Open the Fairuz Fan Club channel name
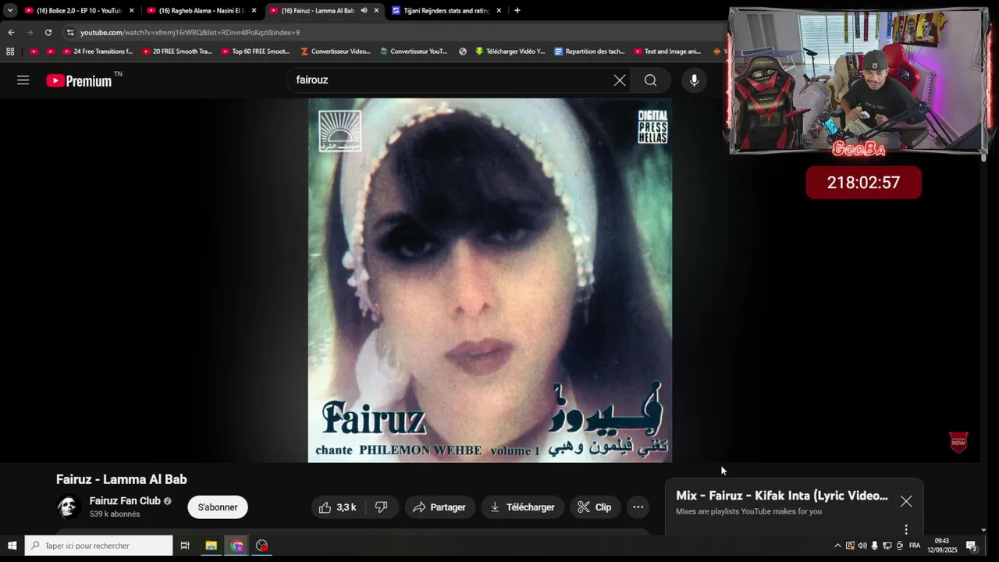Image resolution: width=999 pixels, height=562 pixels. pos(125,501)
